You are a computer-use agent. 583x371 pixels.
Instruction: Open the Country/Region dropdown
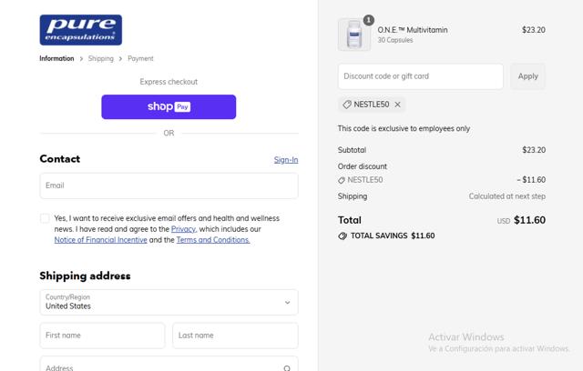(x=169, y=303)
